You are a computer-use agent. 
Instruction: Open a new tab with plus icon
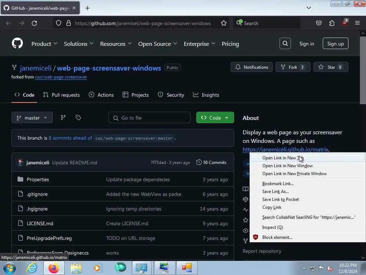click(87, 8)
